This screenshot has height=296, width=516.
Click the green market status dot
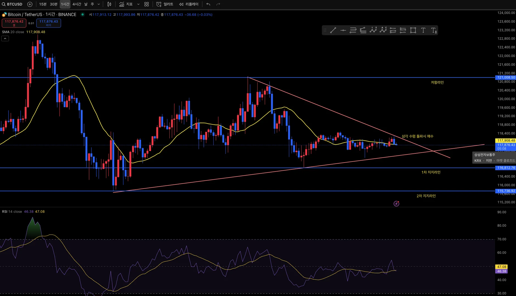tap(82, 15)
